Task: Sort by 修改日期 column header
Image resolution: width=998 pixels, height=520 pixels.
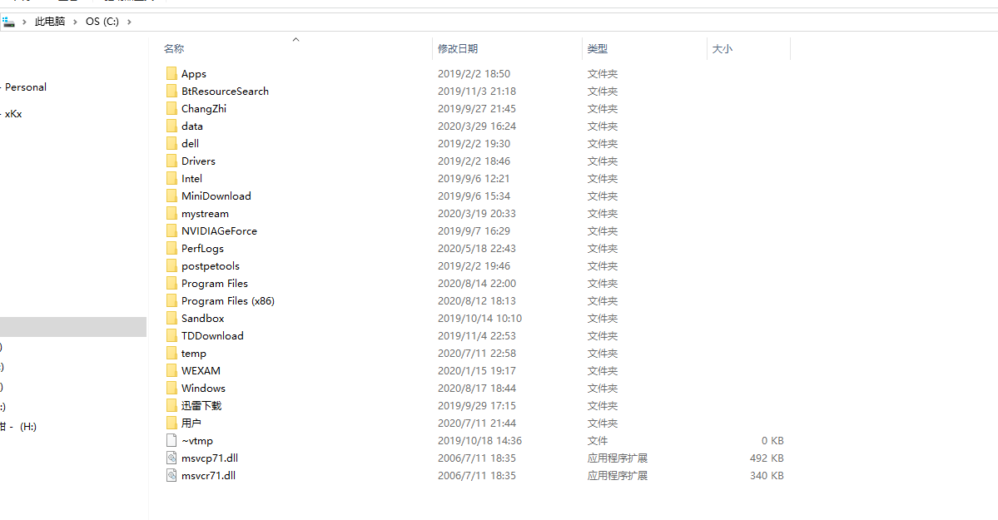Action: 458,49
